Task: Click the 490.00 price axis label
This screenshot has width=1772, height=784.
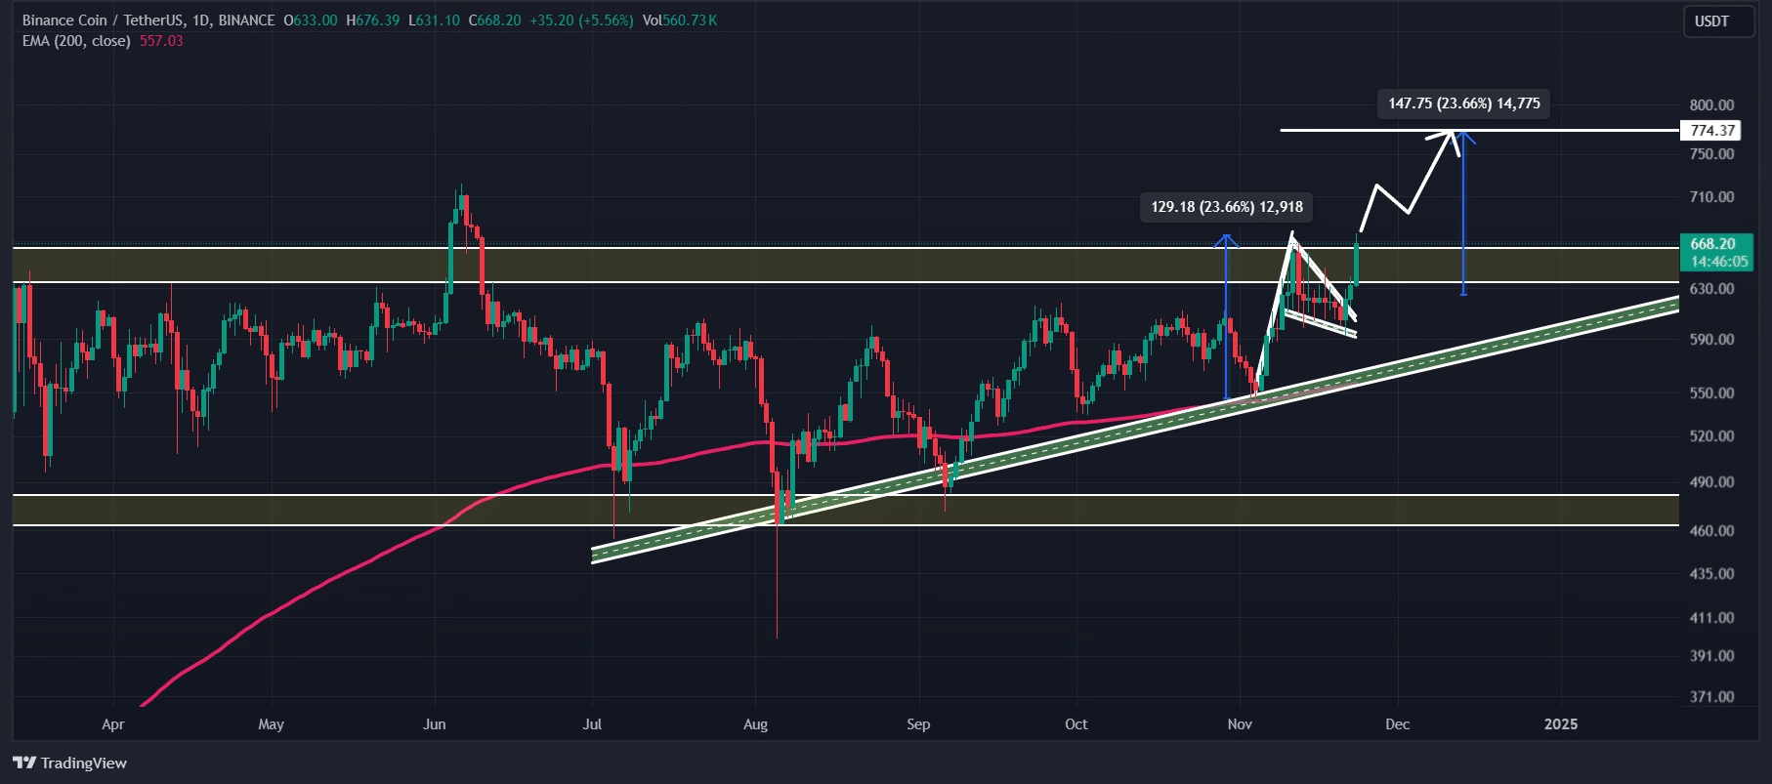Action: pos(1711,481)
